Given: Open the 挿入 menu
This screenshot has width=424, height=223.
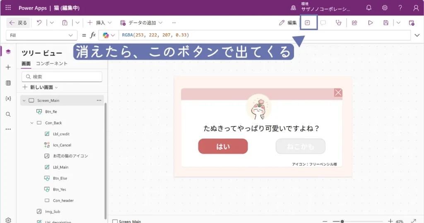Looking at the screenshot, I should [x=96, y=23].
